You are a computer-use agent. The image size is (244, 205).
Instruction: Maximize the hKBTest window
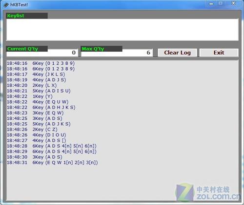221,3
